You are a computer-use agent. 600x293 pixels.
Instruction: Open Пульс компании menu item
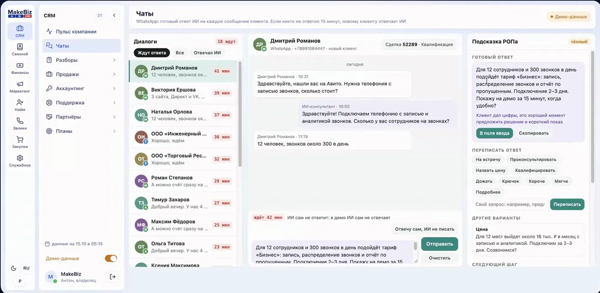click(x=81, y=32)
